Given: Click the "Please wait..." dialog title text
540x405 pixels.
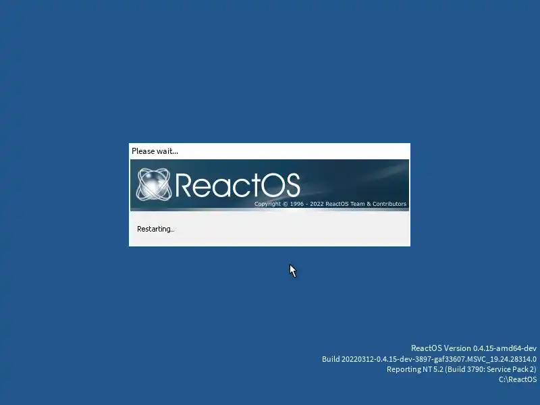Looking at the screenshot, I should click(155, 151).
